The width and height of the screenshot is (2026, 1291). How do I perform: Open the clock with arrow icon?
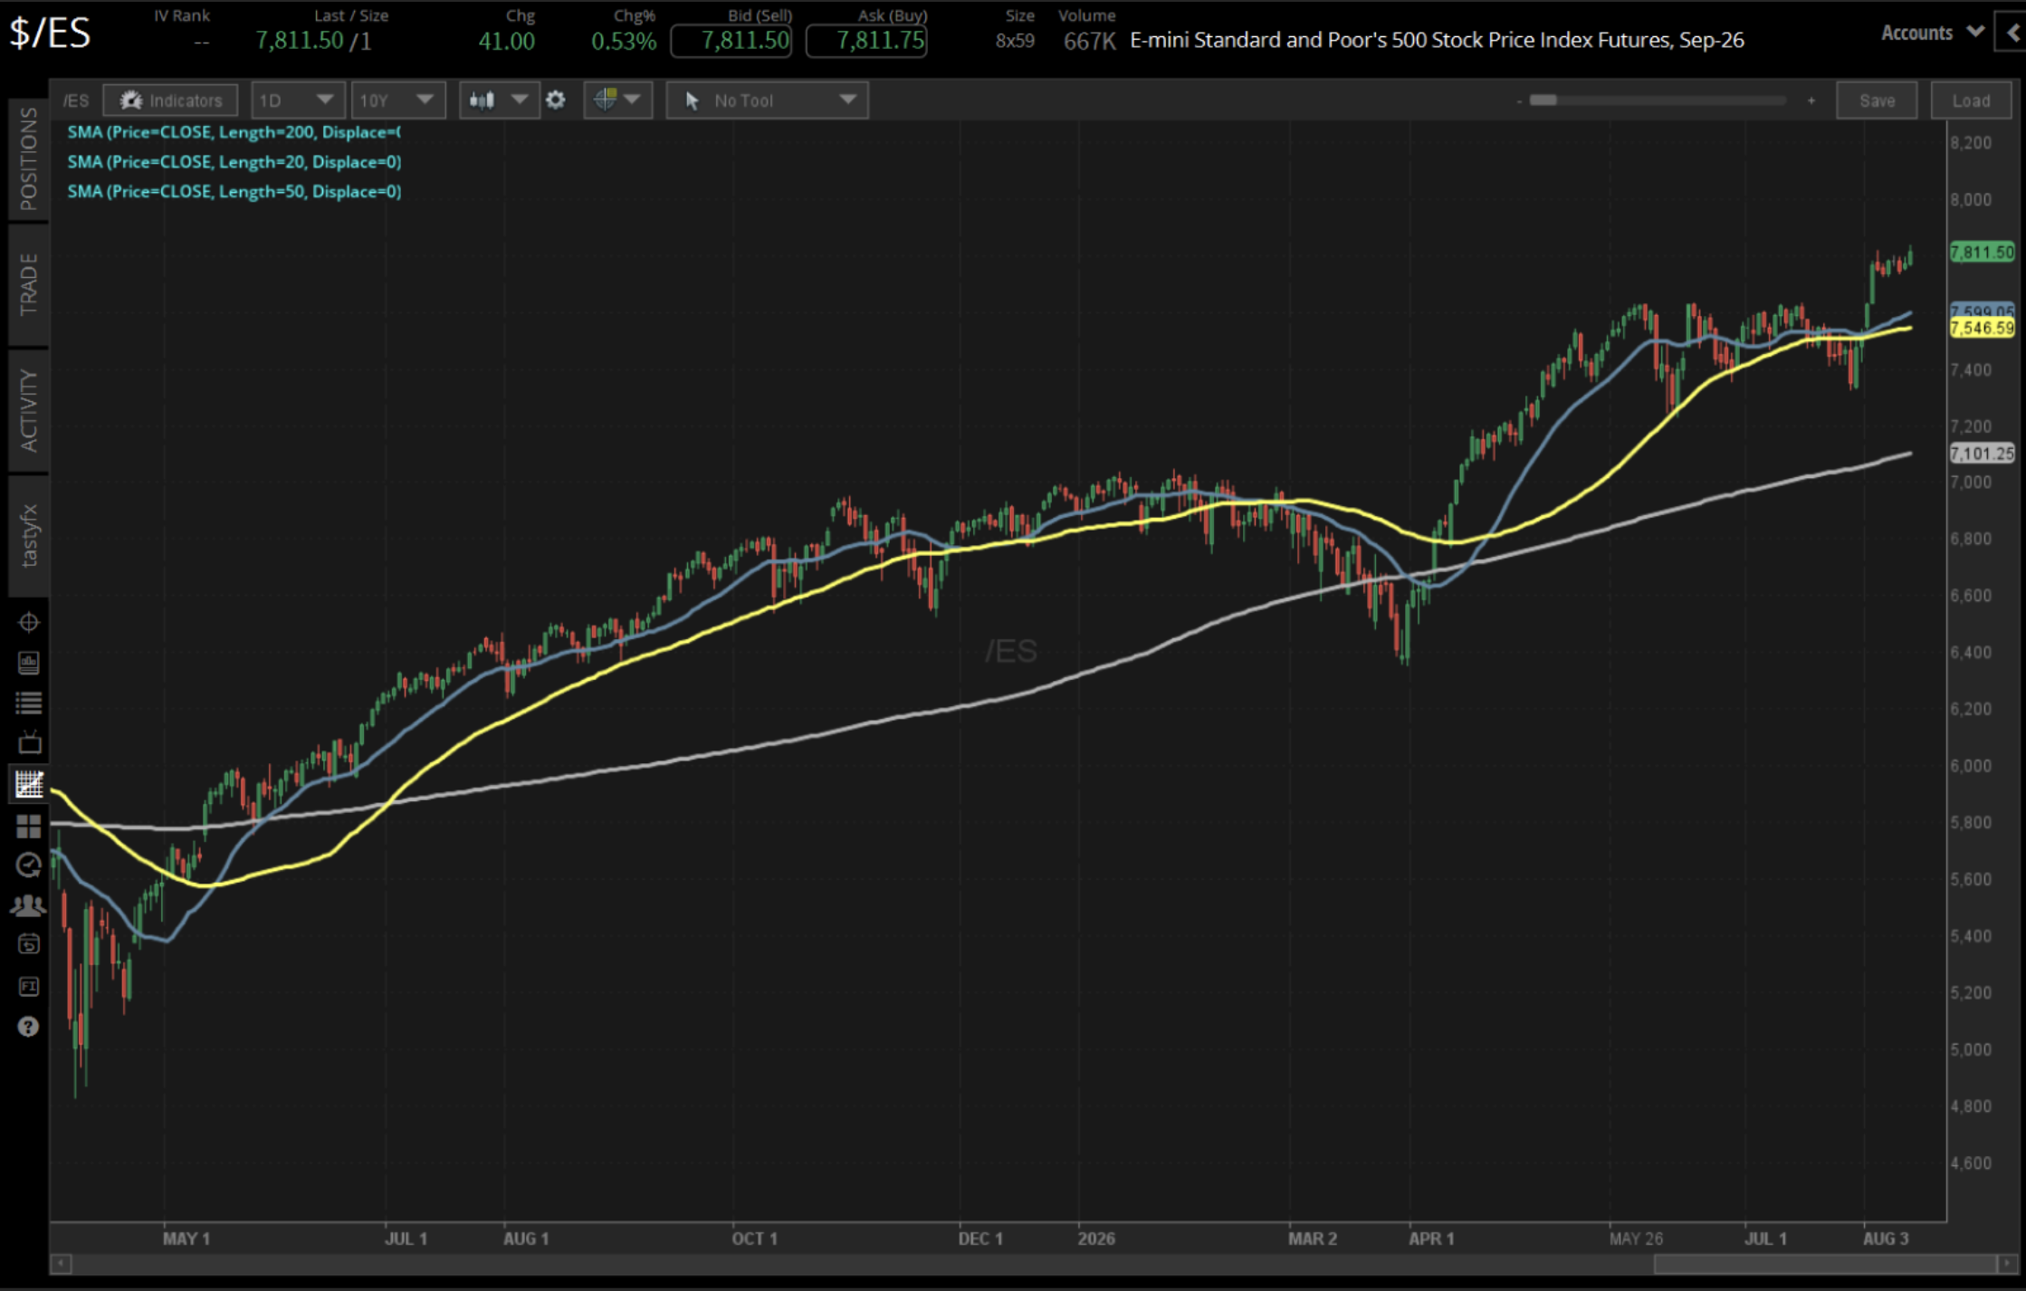pos(28,865)
